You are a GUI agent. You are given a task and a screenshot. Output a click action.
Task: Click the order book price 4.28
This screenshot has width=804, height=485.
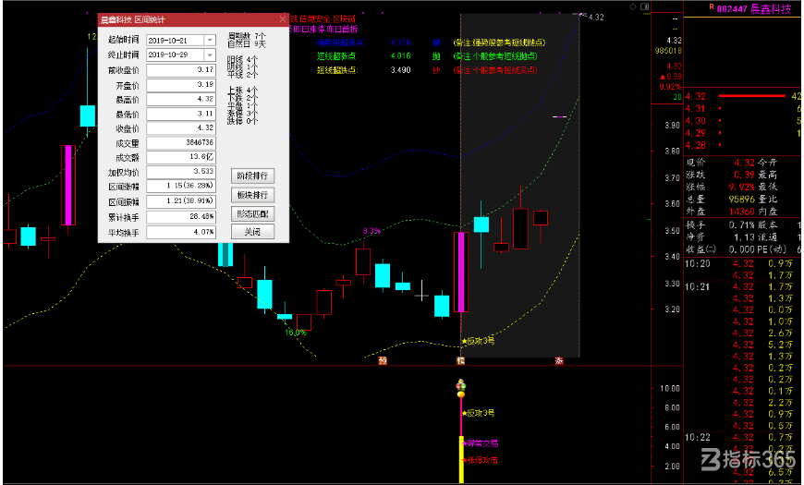pos(695,146)
